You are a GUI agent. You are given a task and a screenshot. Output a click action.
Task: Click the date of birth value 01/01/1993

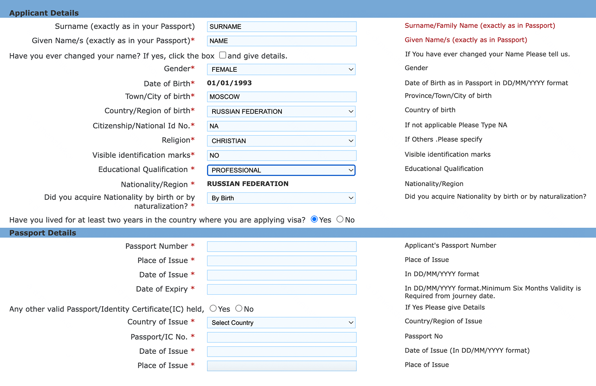(x=229, y=83)
